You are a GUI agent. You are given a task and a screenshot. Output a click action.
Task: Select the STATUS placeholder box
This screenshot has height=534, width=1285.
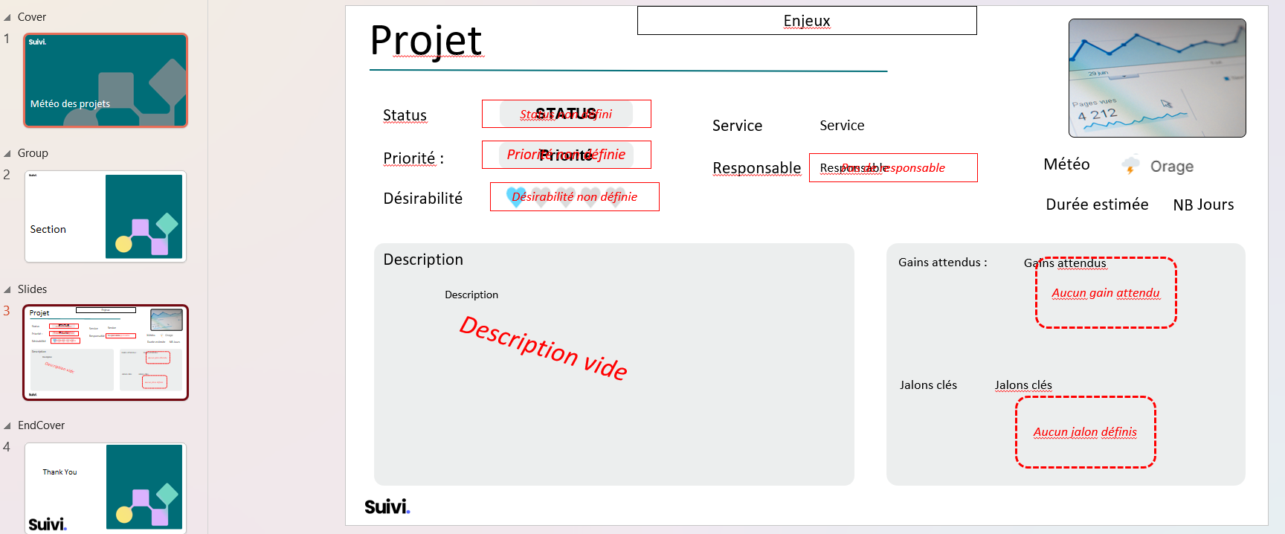point(566,114)
